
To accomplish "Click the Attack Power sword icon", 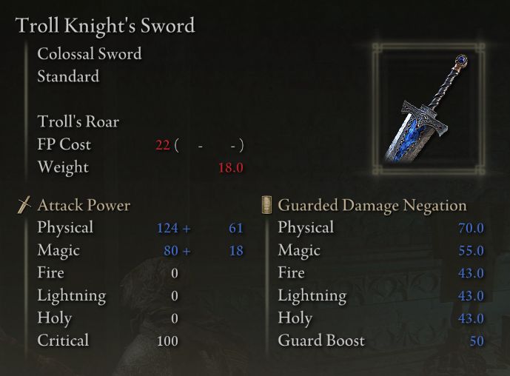I will (24, 205).
